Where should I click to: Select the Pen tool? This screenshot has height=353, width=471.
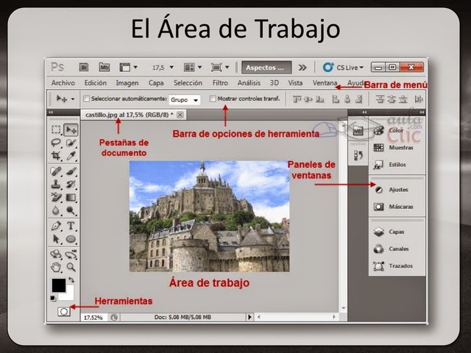pyautogui.click(x=56, y=226)
